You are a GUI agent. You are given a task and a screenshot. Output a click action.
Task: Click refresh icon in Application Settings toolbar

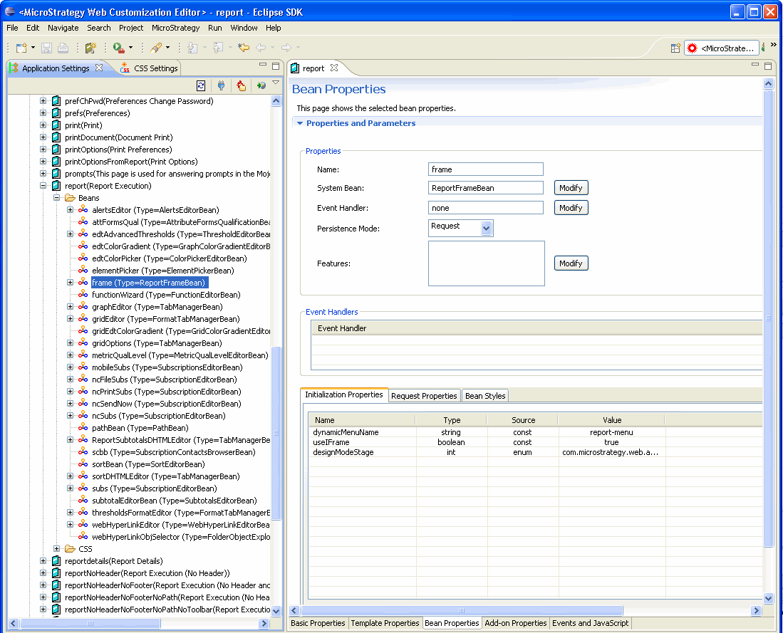coord(201,85)
